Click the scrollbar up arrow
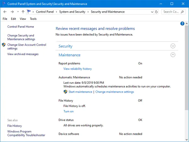189x142 pixels. click(x=186, y=24)
